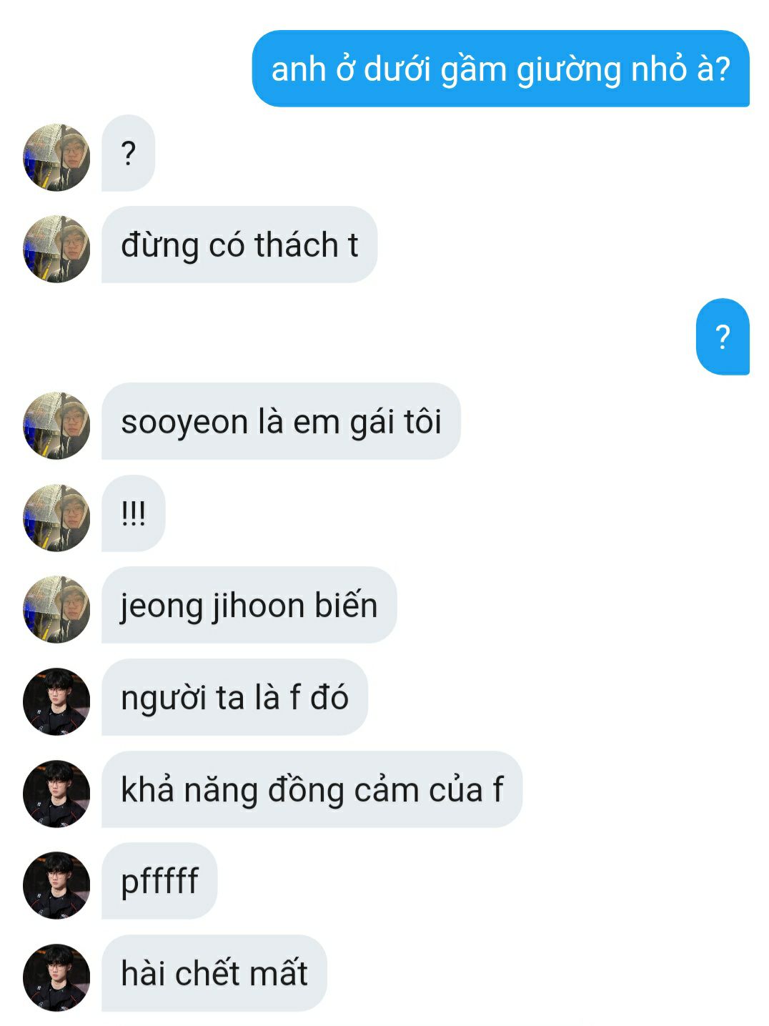769x1026 pixels.
Task: Tap the avatar beside 'khả năng đồng cảm của f'
Action: click(x=56, y=794)
